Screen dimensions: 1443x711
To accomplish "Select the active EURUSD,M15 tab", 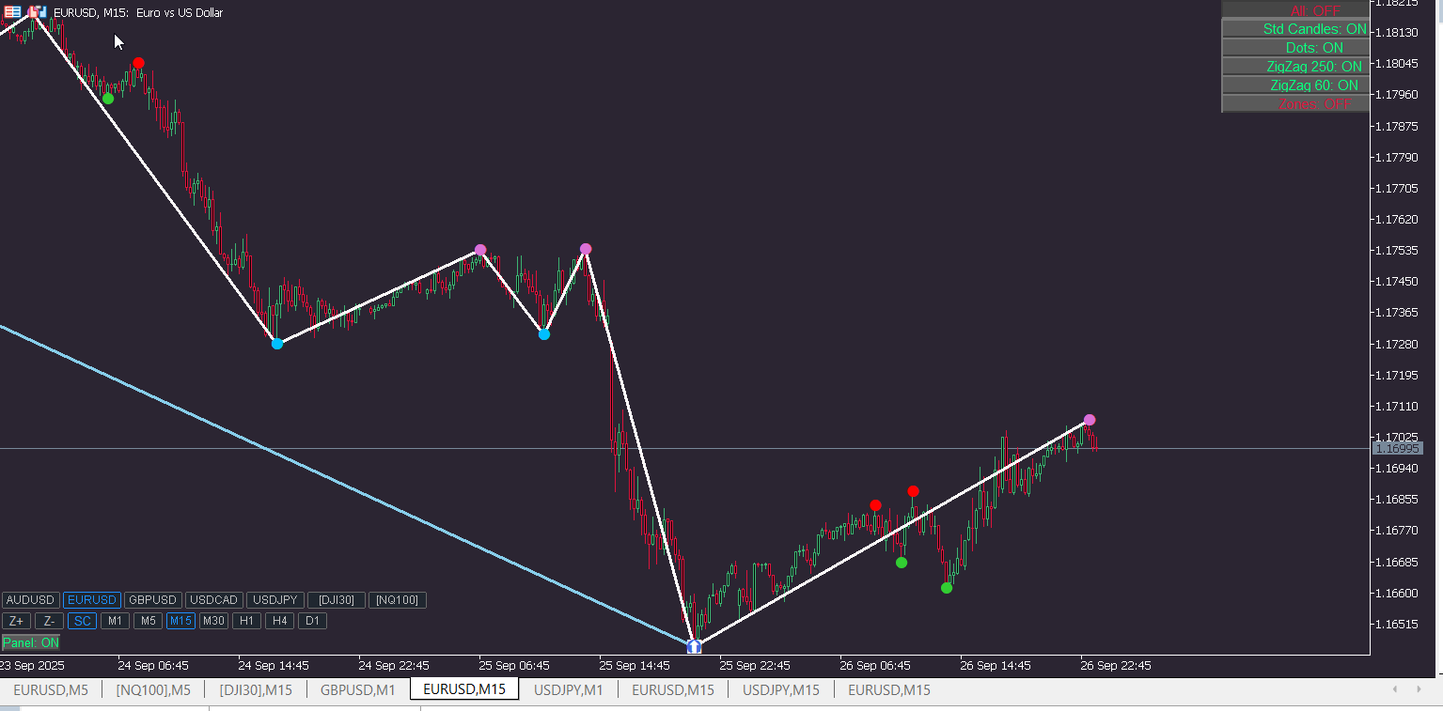I will tap(464, 689).
